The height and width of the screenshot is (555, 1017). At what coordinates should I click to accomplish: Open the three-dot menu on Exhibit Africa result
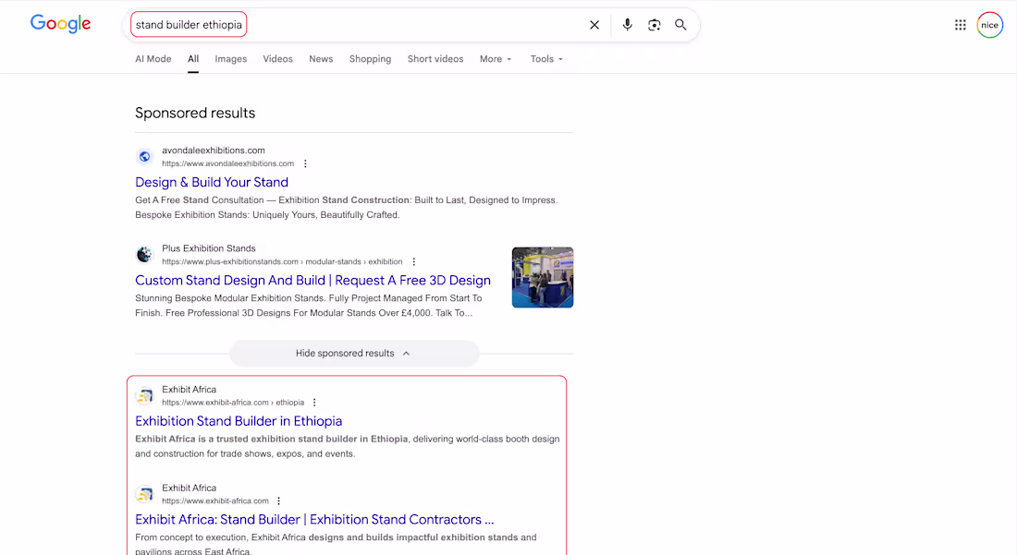[x=314, y=403]
